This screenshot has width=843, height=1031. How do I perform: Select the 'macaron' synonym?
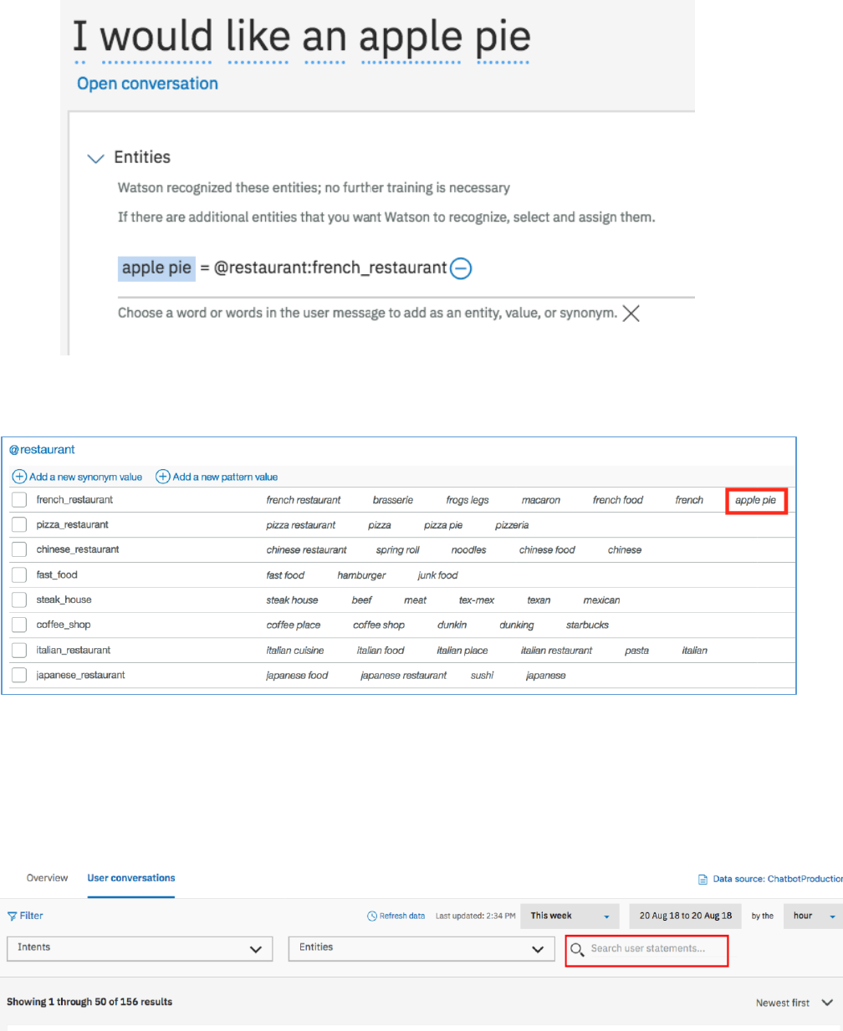(541, 500)
